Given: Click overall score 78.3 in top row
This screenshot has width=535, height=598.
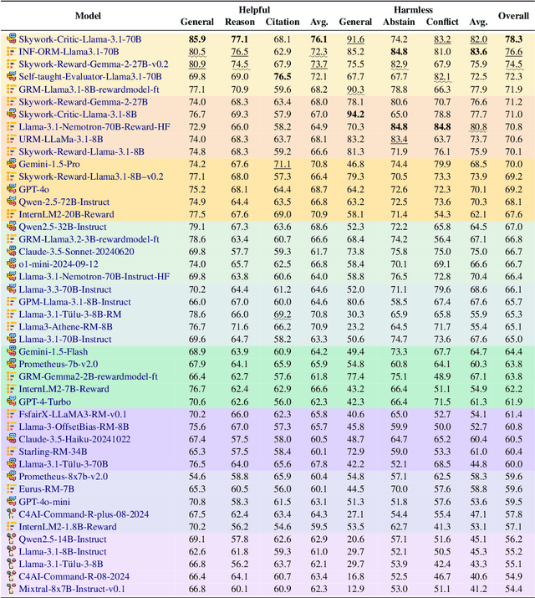Looking at the screenshot, I should 513,39.
